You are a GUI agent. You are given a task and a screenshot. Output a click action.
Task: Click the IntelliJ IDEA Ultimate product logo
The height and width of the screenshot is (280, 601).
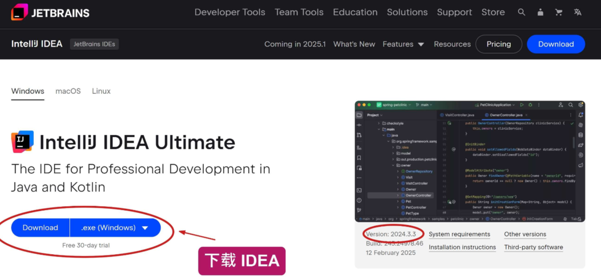pyautogui.click(x=22, y=142)
